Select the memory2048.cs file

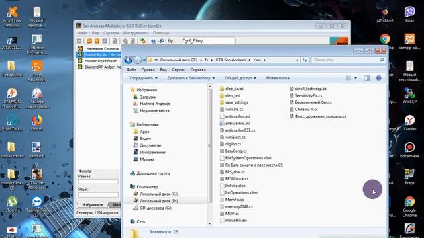236,207
